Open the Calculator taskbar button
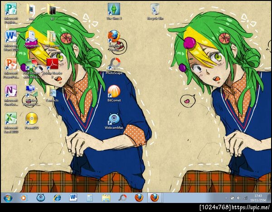272x212 pixels. click(90, 198)
